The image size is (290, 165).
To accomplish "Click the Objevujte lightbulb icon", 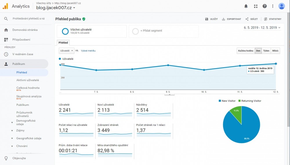I will (6, 158).
